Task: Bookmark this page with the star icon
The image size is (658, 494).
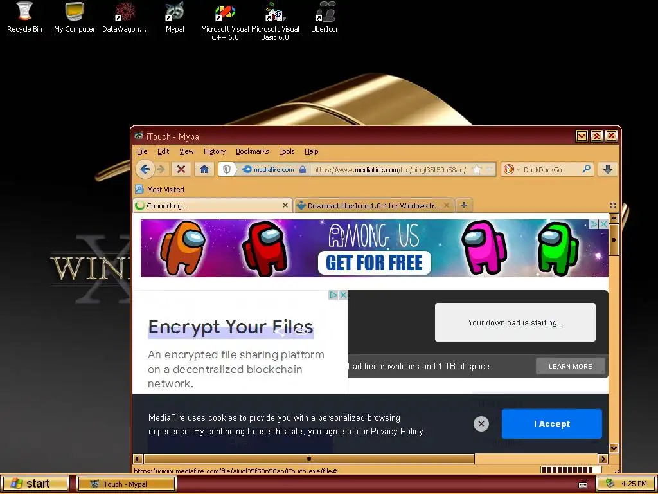Action: click(x=477, y=169)
